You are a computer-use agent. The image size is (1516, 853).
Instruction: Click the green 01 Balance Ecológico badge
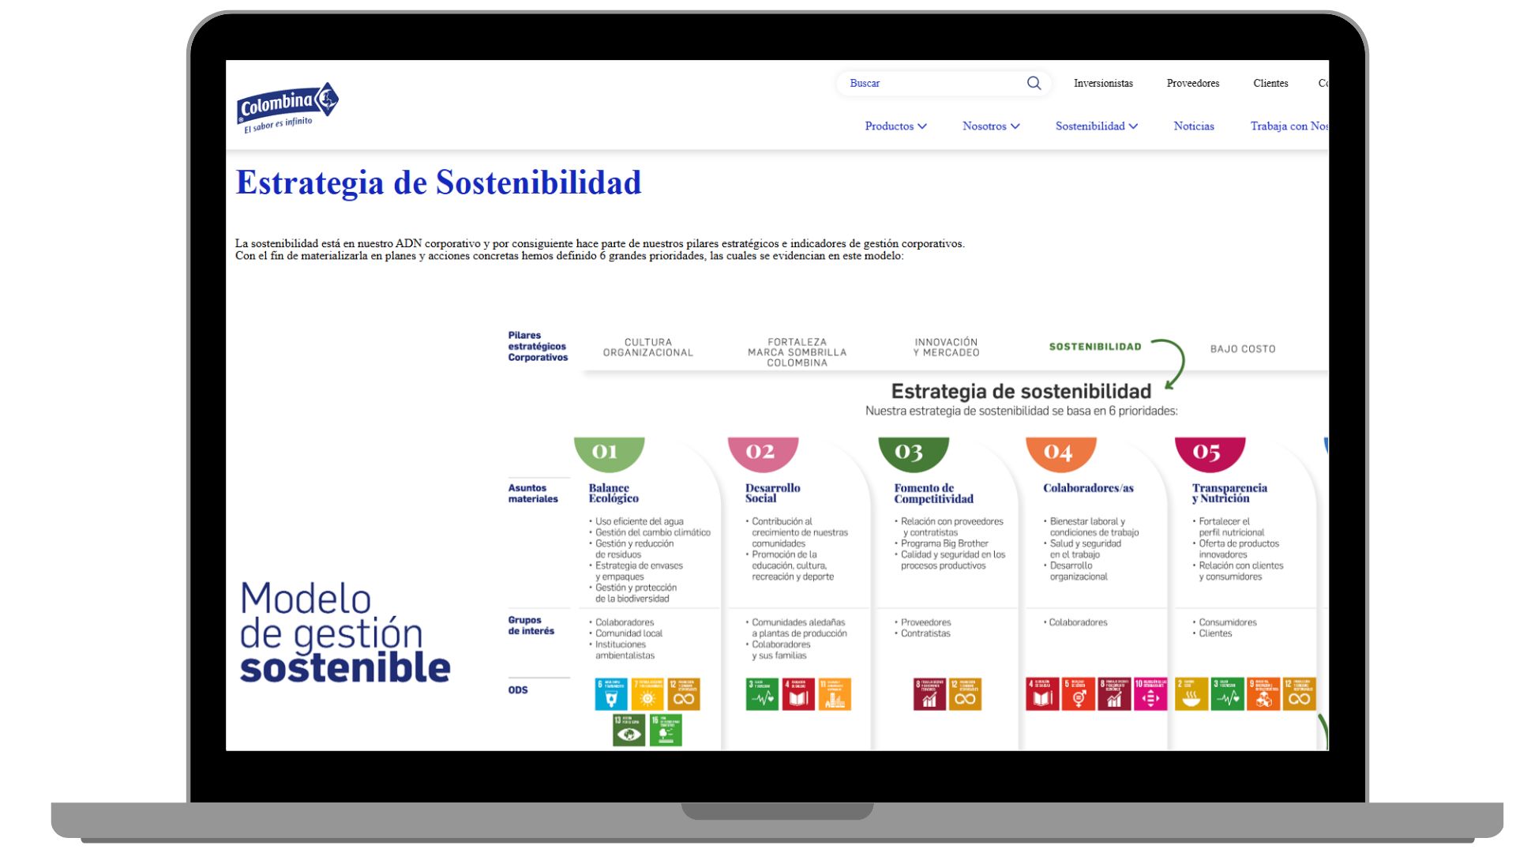(608, 453)
